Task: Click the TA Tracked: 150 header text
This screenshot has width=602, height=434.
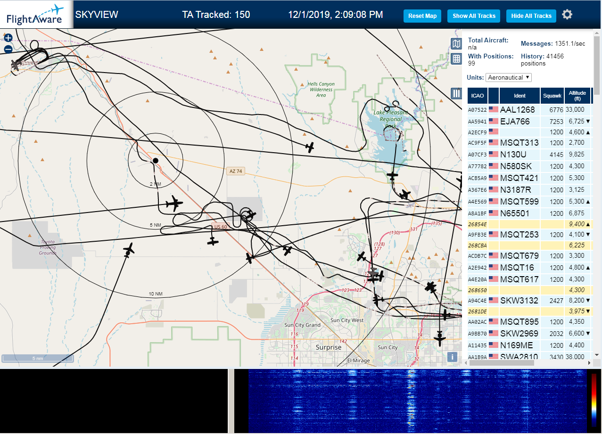Action: click(216, 15)
